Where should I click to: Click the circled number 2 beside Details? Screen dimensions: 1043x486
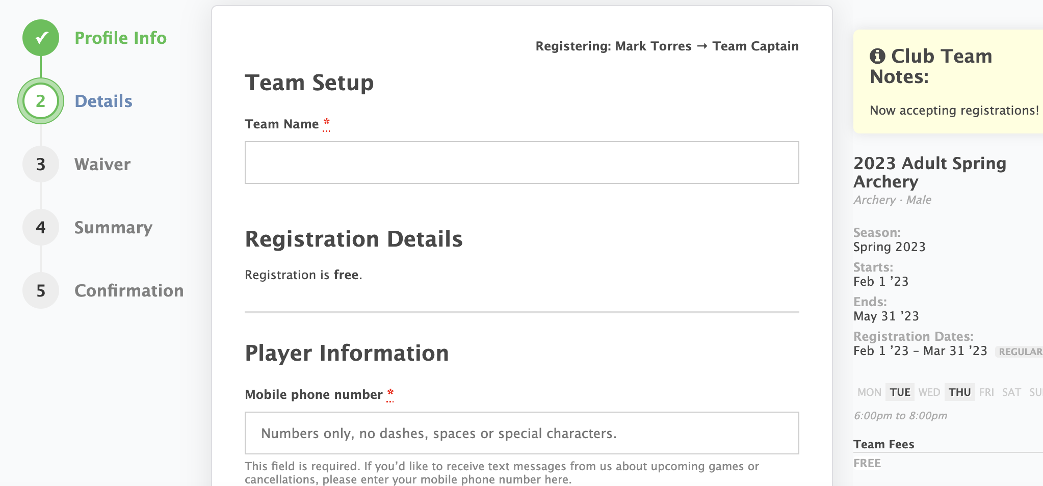[x=41, y=101]
